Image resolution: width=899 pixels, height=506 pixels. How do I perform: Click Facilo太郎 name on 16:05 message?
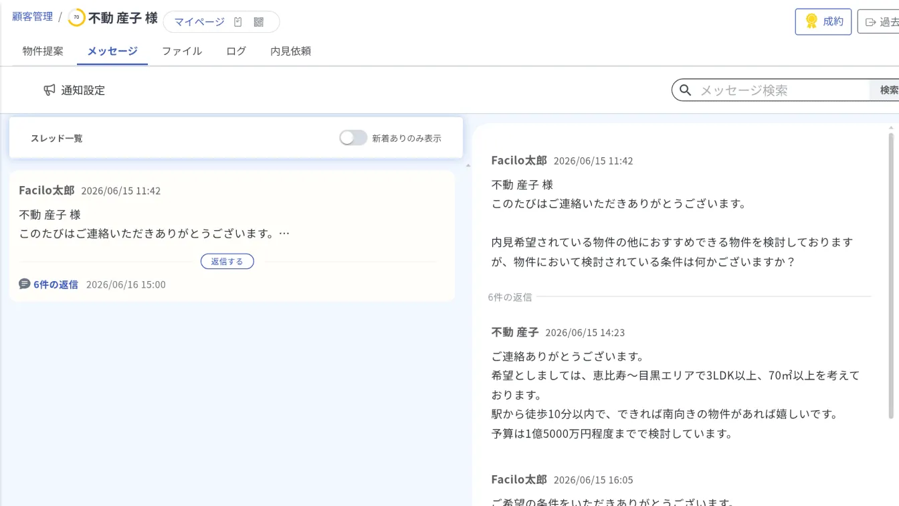(x=519, y=479)
